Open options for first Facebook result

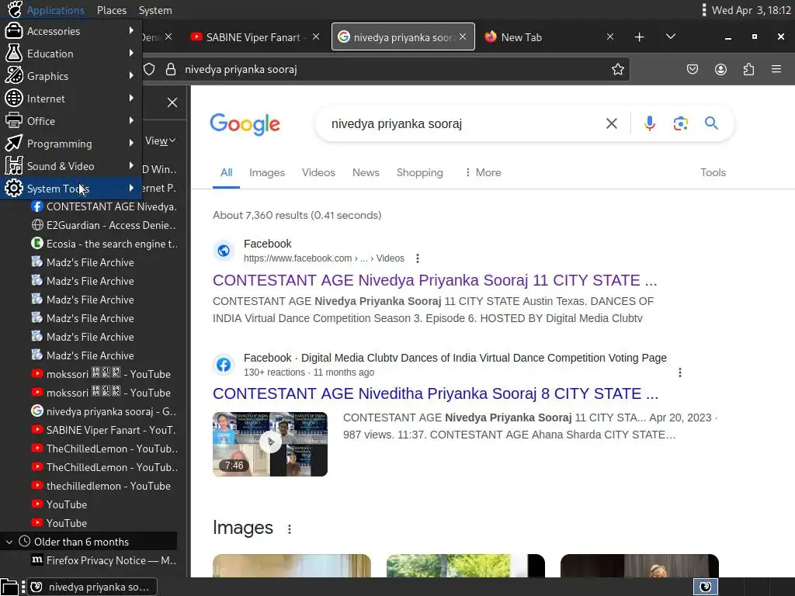point(417,258)
